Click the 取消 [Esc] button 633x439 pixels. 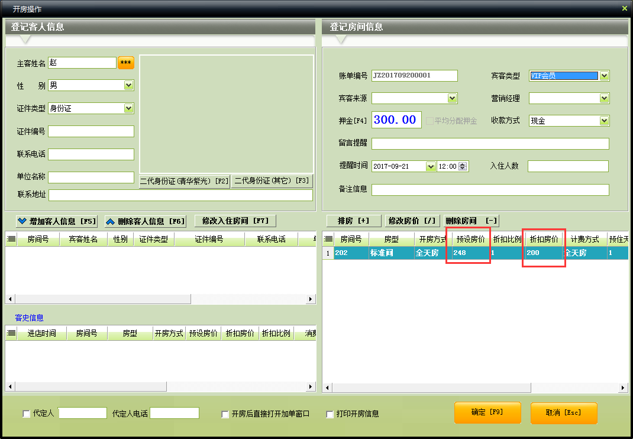563,412
